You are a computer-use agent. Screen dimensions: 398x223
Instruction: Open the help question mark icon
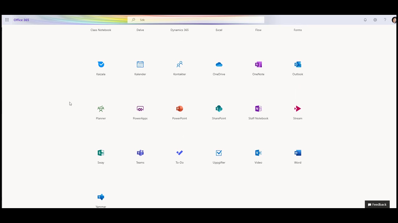pos(385,20)
